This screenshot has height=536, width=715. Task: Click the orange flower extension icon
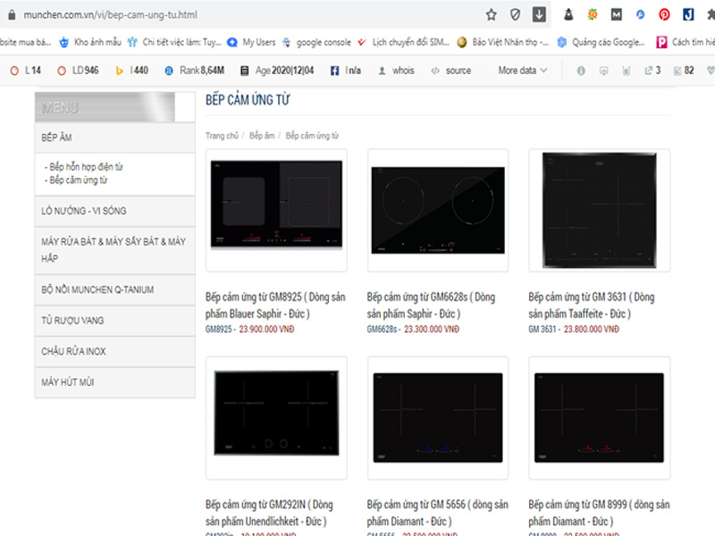coord(593,15)
